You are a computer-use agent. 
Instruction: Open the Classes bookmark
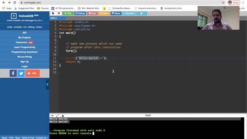coord(43,8)
